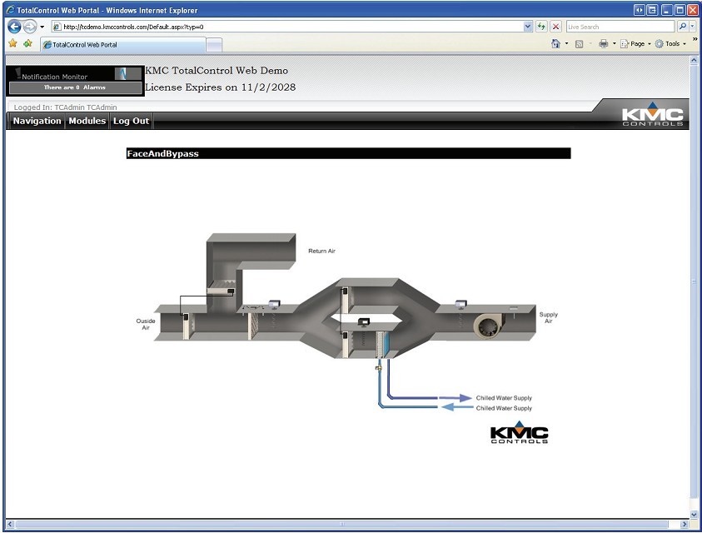Stop loading with the red X icon
The height and width of the screenshot is (533, 702).
pyautogui.click(x=555, y=27)
